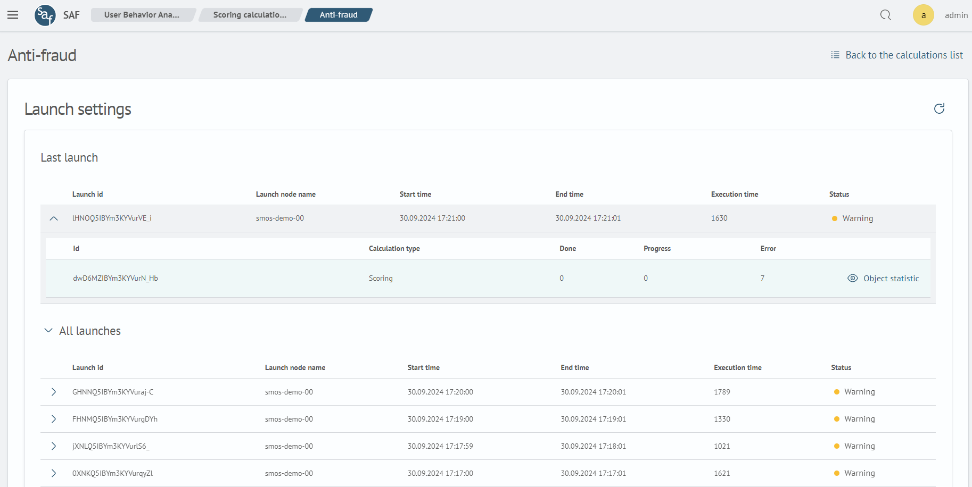The height and width of the screenshot is (487, 972).
Task: Collapse the All launches section
Action: (48, 331)
